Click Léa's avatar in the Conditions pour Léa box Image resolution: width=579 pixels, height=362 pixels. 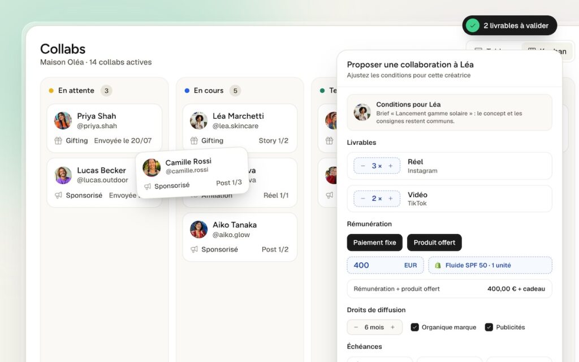pos(362,112)
